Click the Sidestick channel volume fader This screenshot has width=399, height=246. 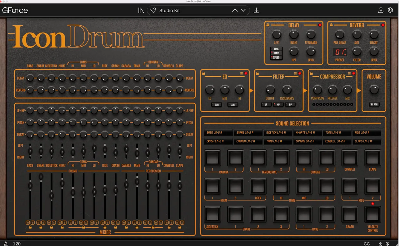pyautogui.click(x=52, y=195)
